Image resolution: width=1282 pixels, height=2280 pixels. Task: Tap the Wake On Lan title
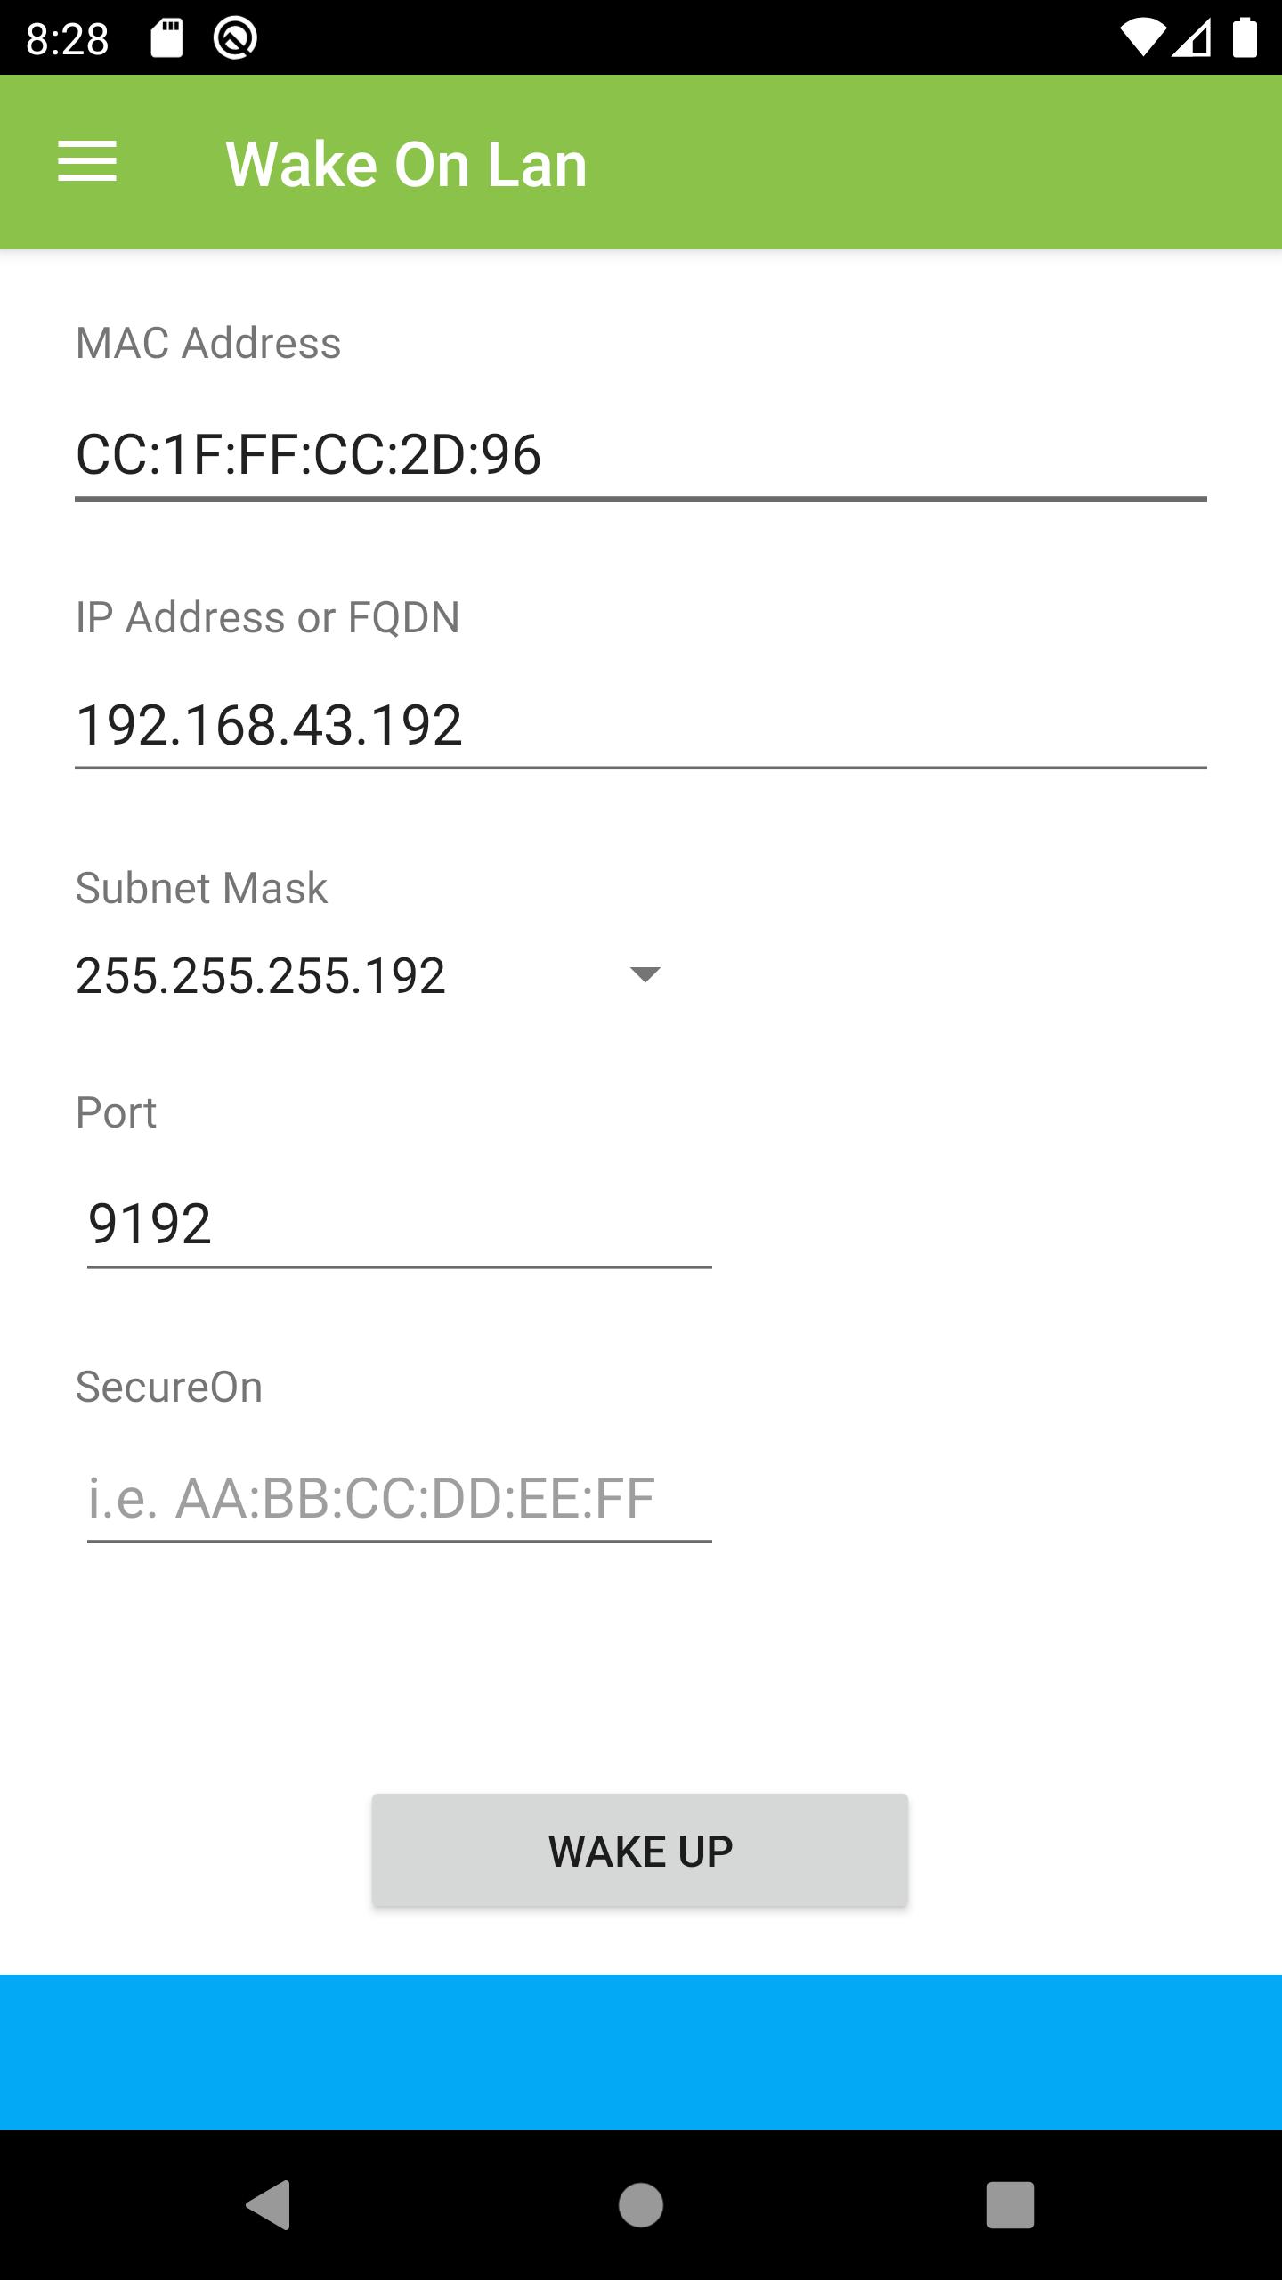pos(407,165)
